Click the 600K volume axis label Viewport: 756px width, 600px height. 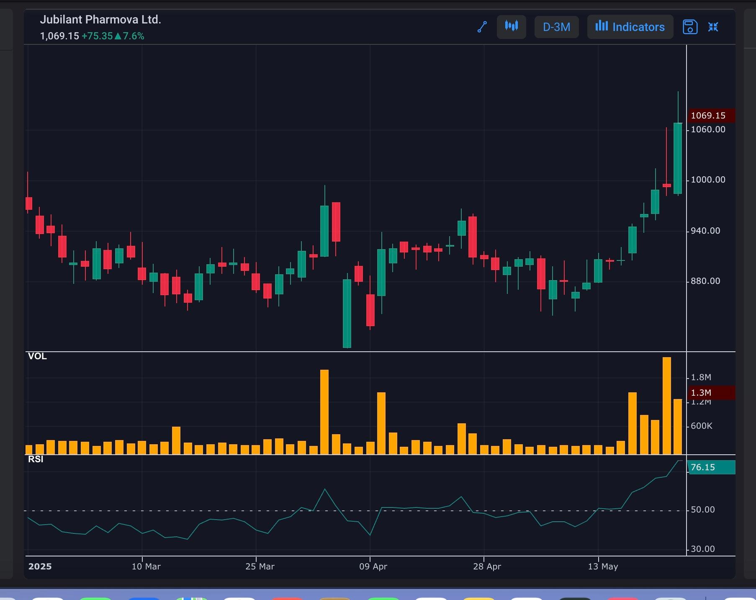click(701, 426)
